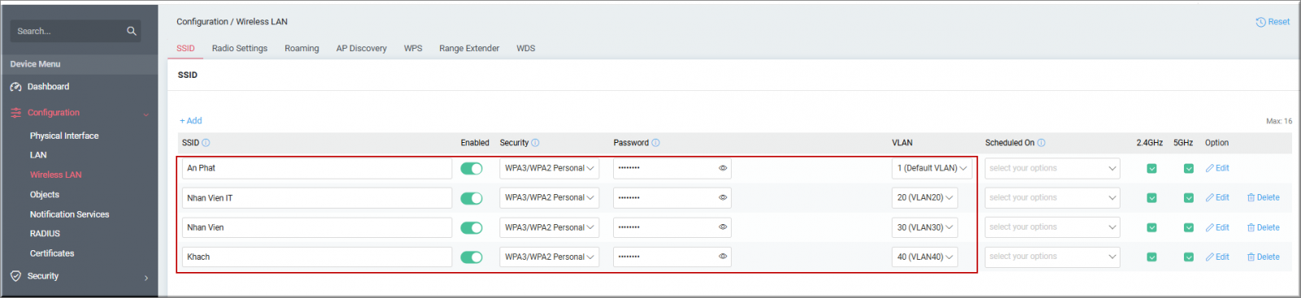Open VLAN dropdown for An Phat
This screenshot has height=298, width=1301.
[x=932, y=168]
